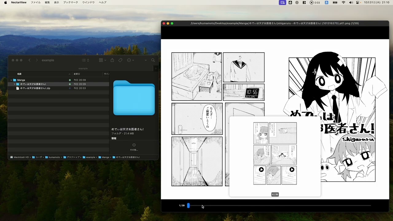Click the フォルダ - 21.4 MB info text
This screenshot has height=221, width=393.
click(x=123, y=134)
